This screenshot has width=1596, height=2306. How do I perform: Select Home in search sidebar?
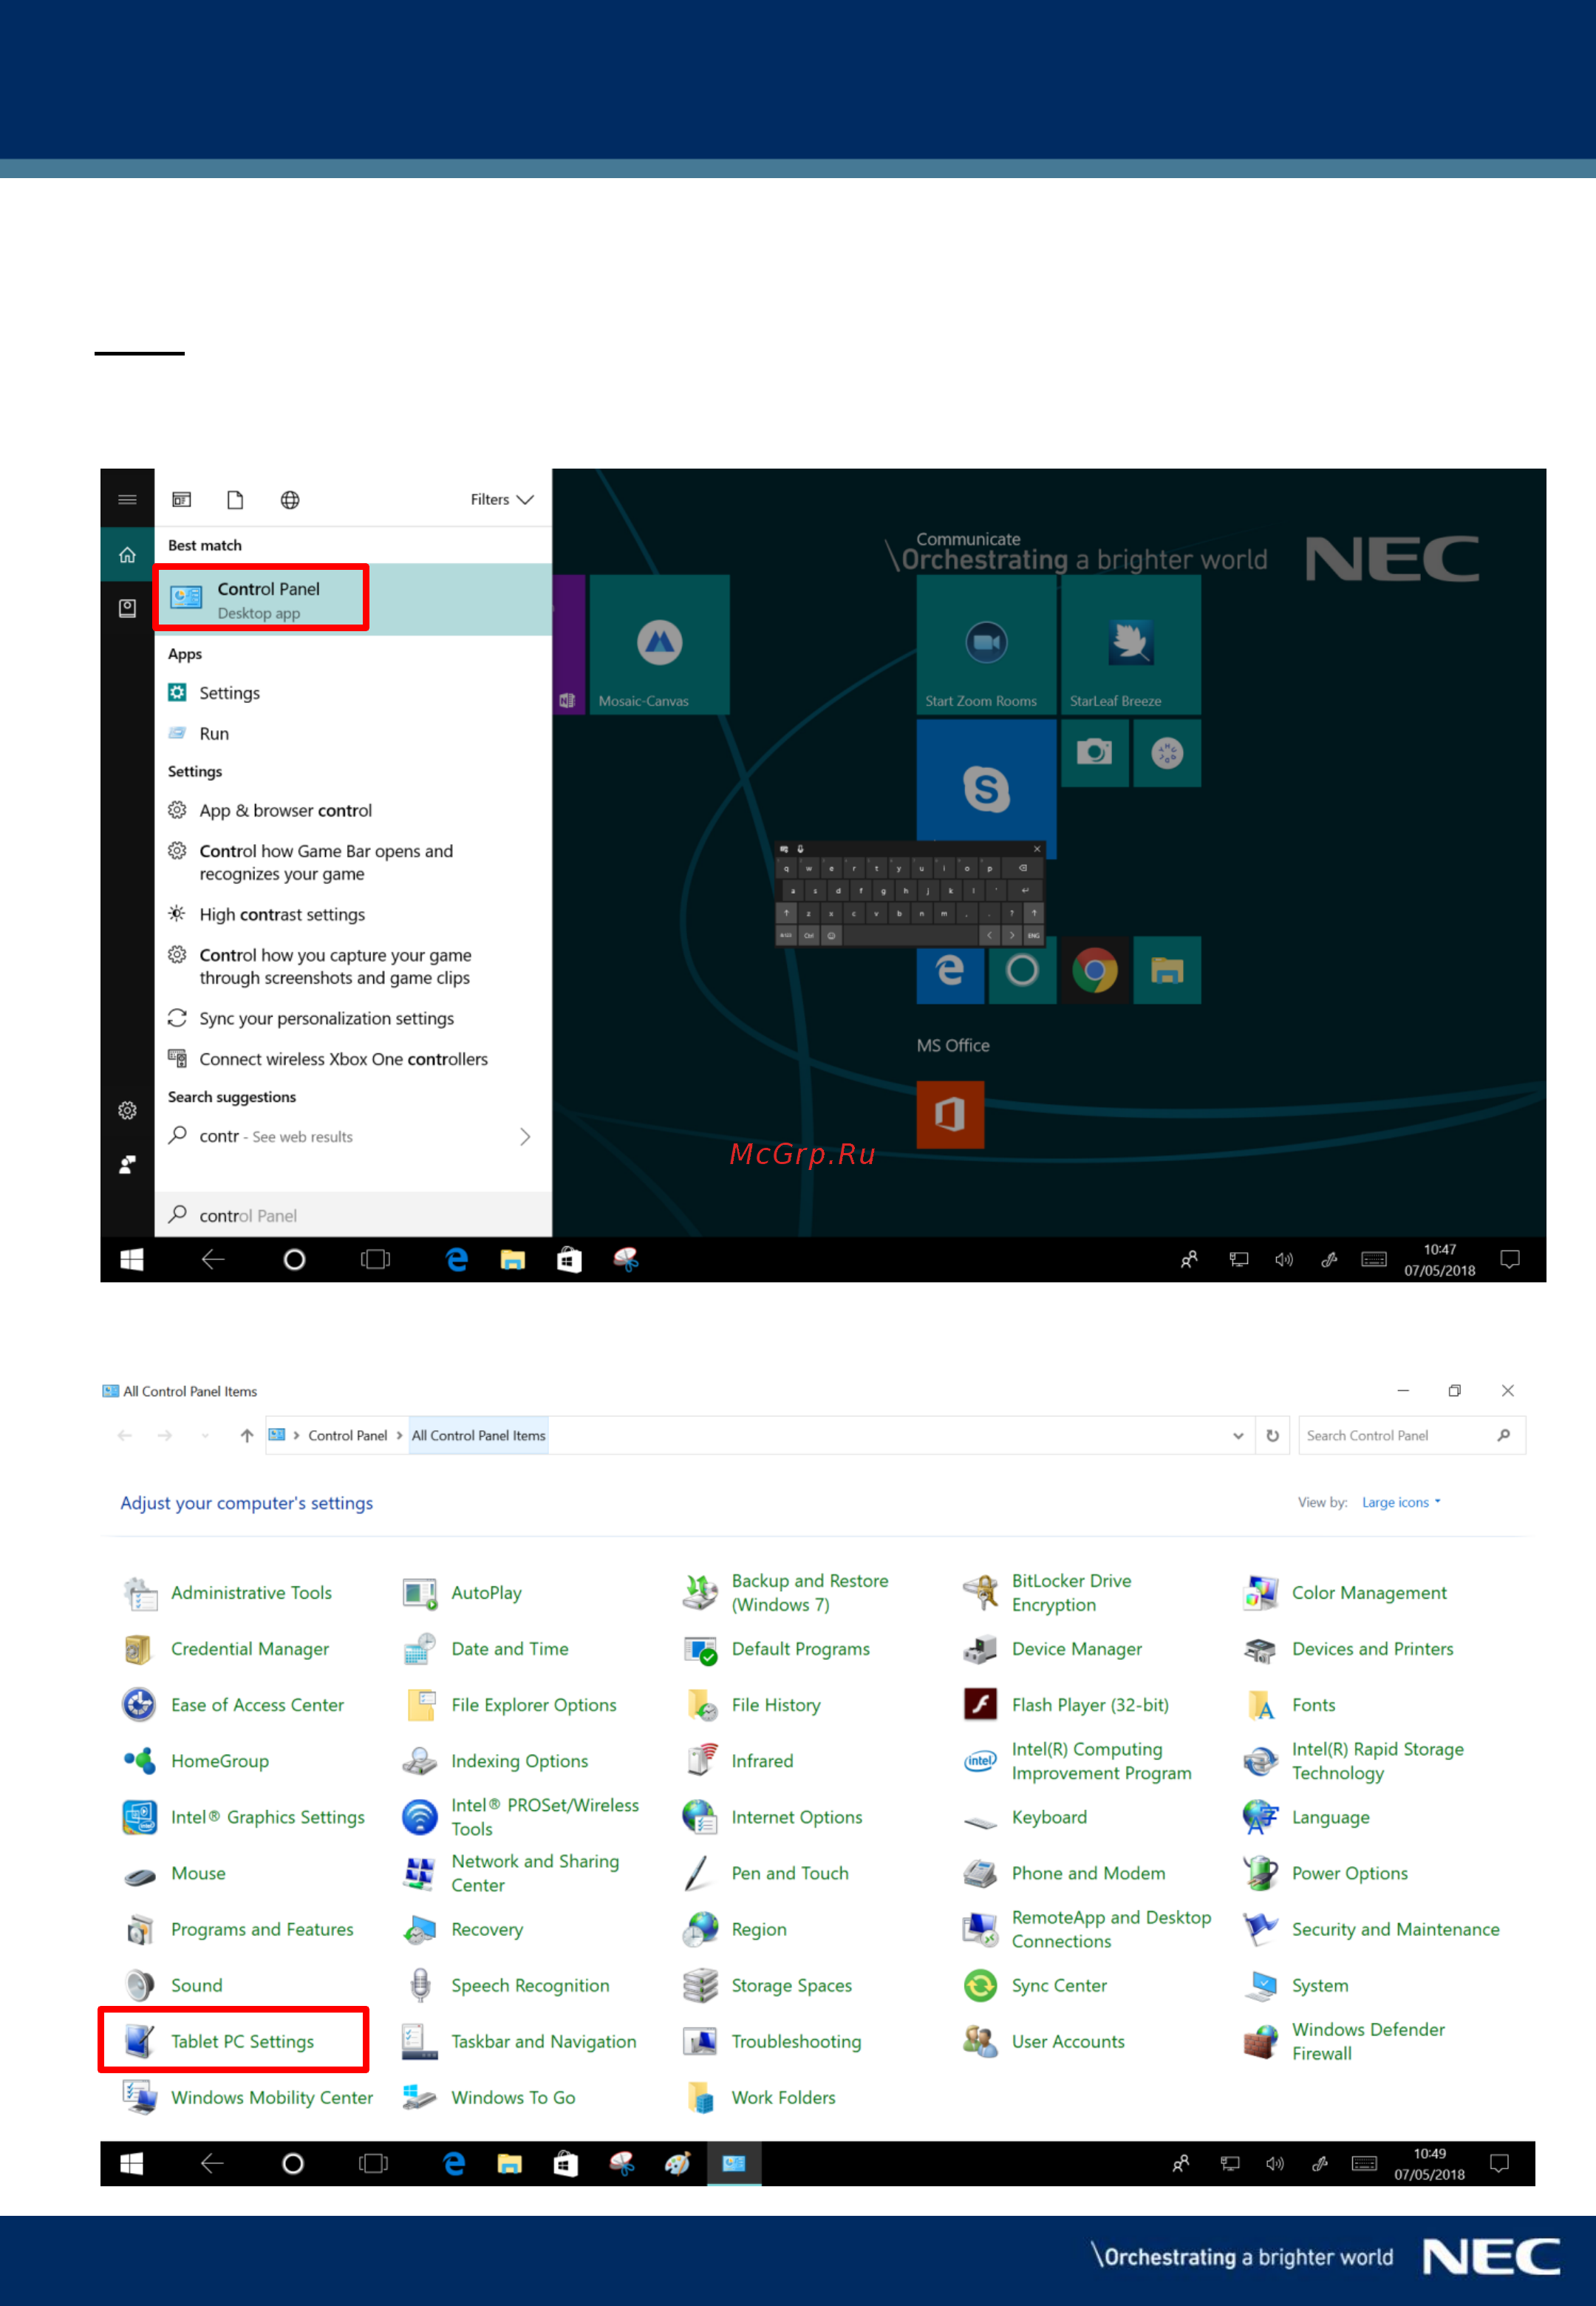(x=127, y=554)
